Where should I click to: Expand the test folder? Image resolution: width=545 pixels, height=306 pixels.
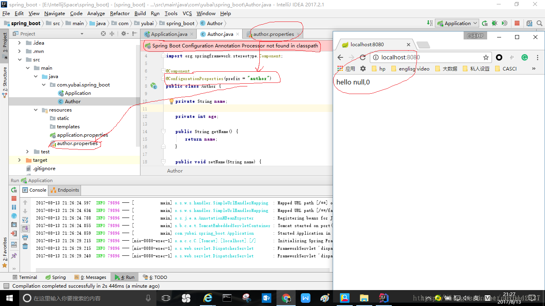(28, 152)
